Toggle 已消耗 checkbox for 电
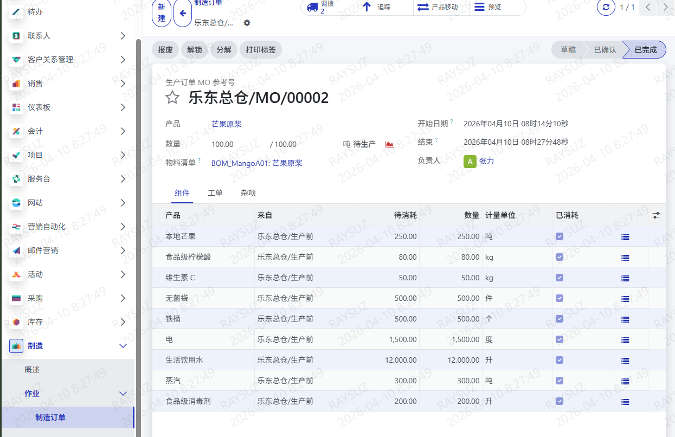This screenshot has width=675, height=437. (560, 339)
